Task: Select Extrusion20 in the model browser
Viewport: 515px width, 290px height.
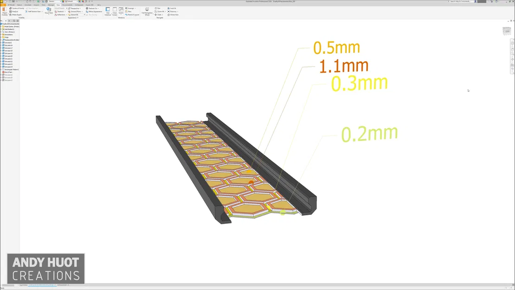Action: (x=7, y=56)
